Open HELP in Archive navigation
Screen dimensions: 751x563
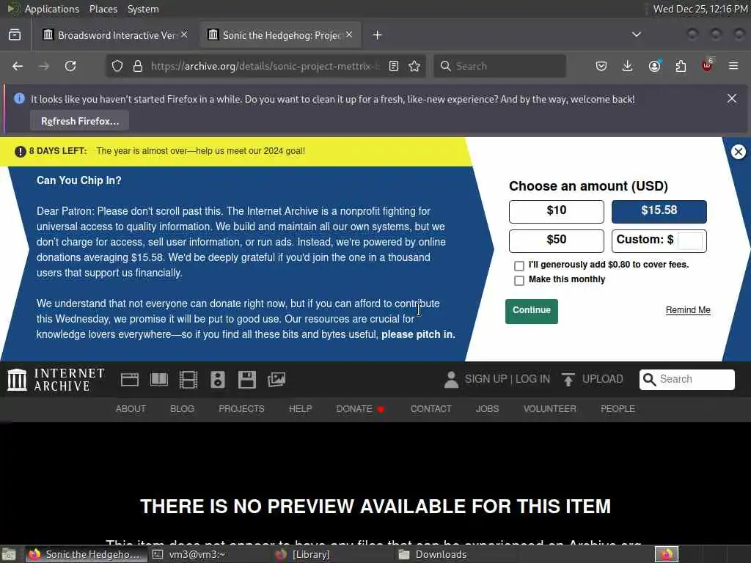pyautogui.click(x=300, y=409)
